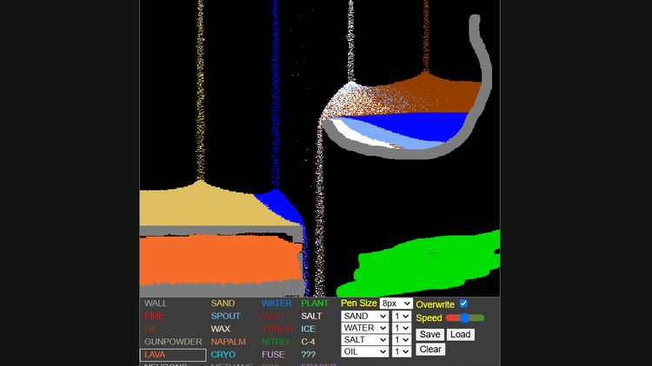652x366 pixels.
Task: Select the GUNPOWDER element
Action: tap(173, 342)
